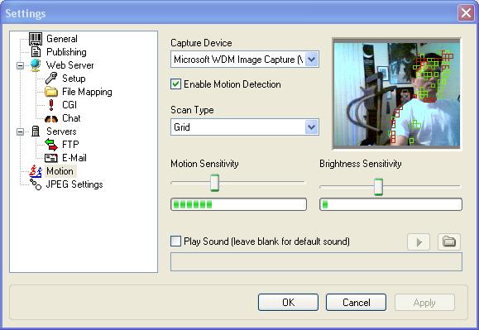
Task: Click the Servers tower icon
Action: click(36, 132)
